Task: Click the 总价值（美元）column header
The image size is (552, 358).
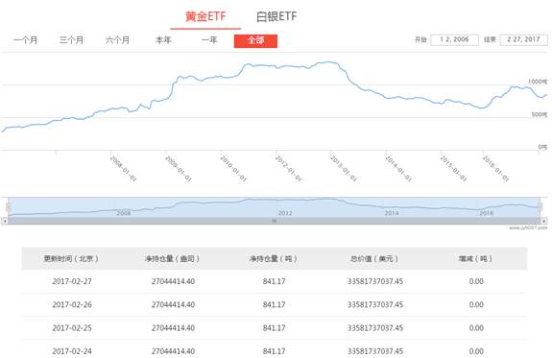Action: click(374, 259)
